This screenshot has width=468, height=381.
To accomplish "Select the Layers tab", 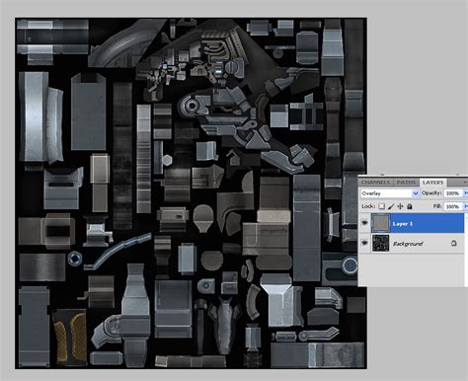I will coord(432,183).
